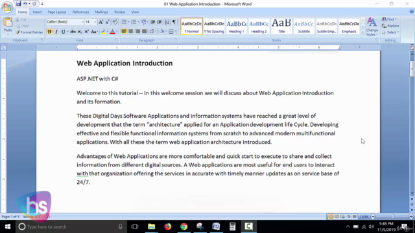Open the Paragraph dialog launcher

click(176, 40)
